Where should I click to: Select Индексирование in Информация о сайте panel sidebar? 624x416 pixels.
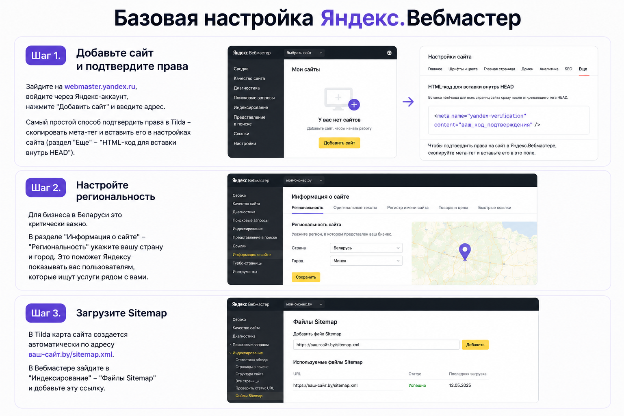pyautogui.click(x=247, y=229)
